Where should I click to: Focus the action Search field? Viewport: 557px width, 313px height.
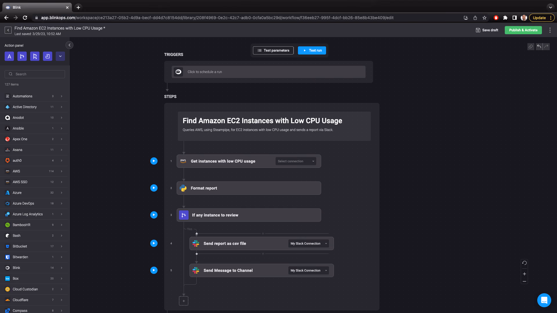coord(35,74)
